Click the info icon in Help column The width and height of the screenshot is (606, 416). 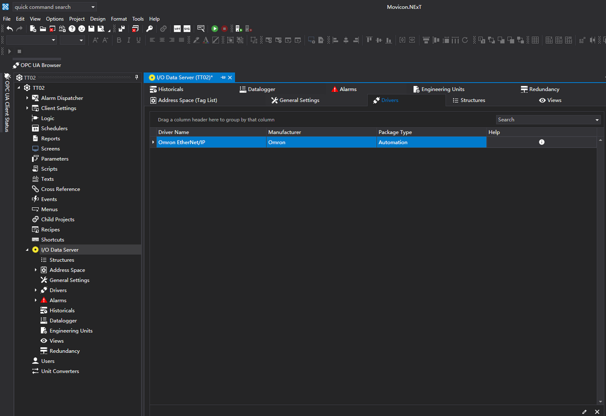(541, 143)
